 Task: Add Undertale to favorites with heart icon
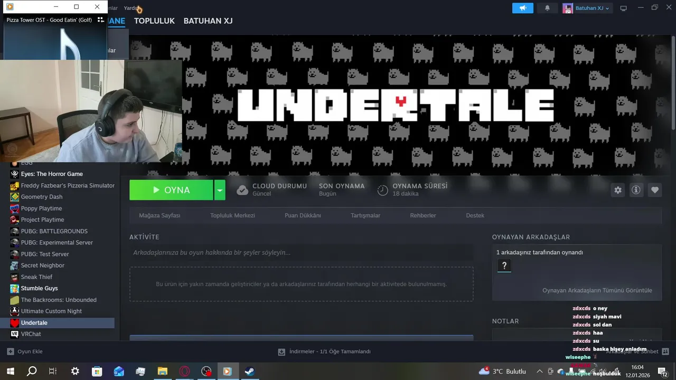tap(655, 190)
